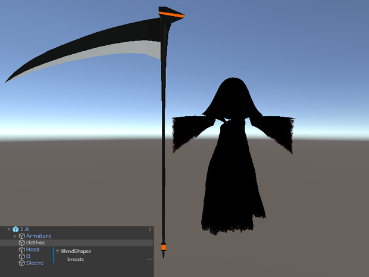Viewport: 369px width, 277px height.
Task: Click the breasts blend shape value slider
Action: (150, 259)
